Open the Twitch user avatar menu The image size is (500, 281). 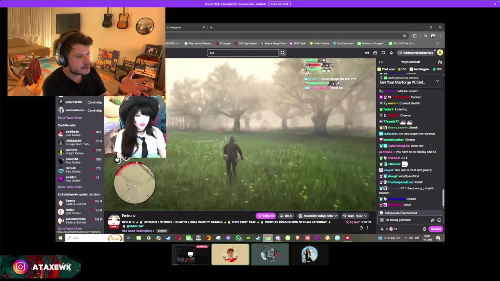(x=440, y=53)
